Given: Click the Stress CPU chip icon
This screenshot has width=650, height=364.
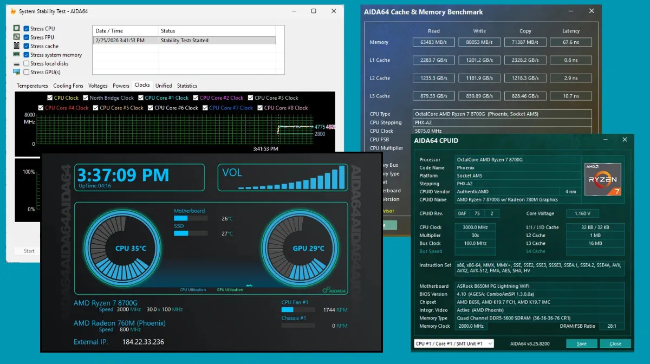Looking at the screenshot, I should click(x=17, y=29).
